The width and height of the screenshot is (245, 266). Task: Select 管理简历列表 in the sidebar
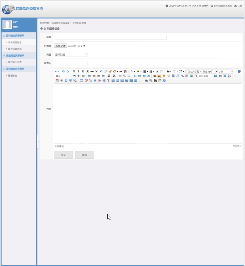[x=15, y=62]
